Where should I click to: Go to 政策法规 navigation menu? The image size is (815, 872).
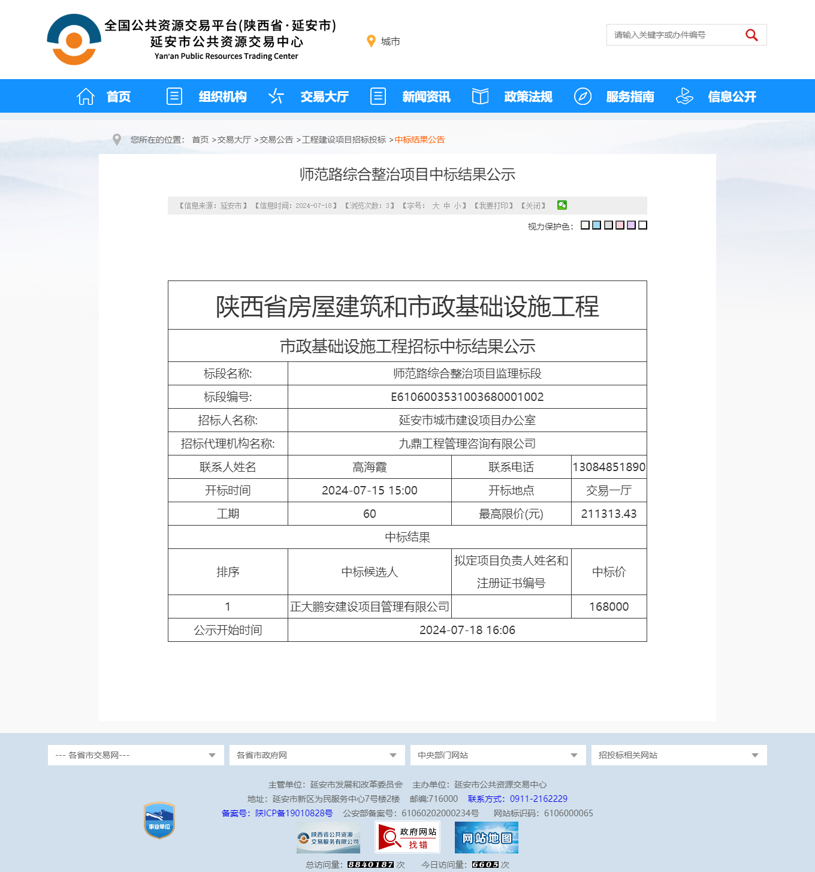pyautogui.click(x=527, y=96)
